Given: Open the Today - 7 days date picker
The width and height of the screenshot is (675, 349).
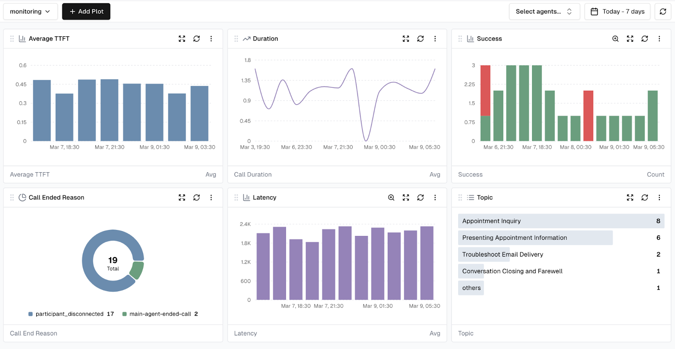Looking at the screenshot, I should [x=617, y=11].
